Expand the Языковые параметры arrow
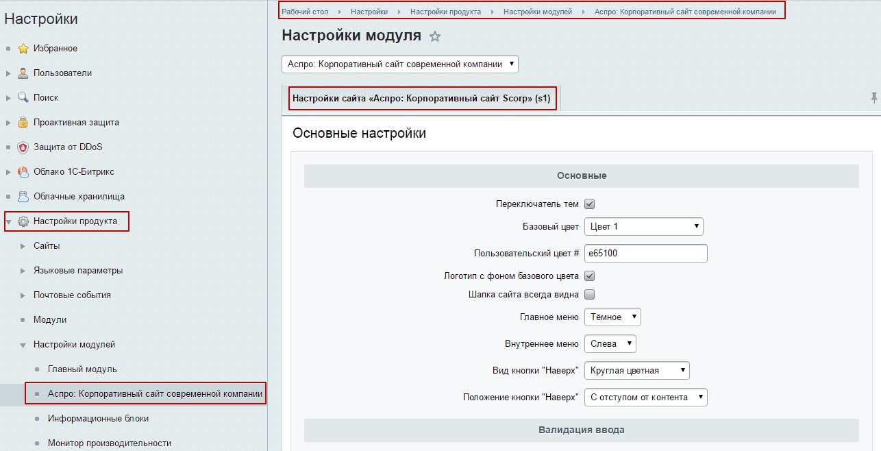This screenshot has height=451, width=881. 23,271
